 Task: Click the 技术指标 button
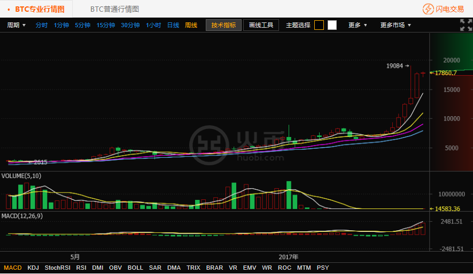[223, 25]
